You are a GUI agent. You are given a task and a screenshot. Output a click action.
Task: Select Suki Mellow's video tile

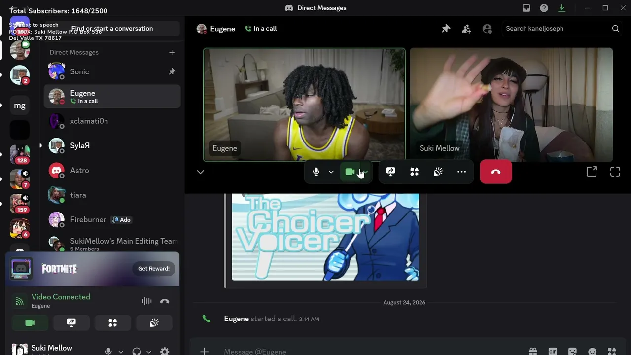coord(511,105)
